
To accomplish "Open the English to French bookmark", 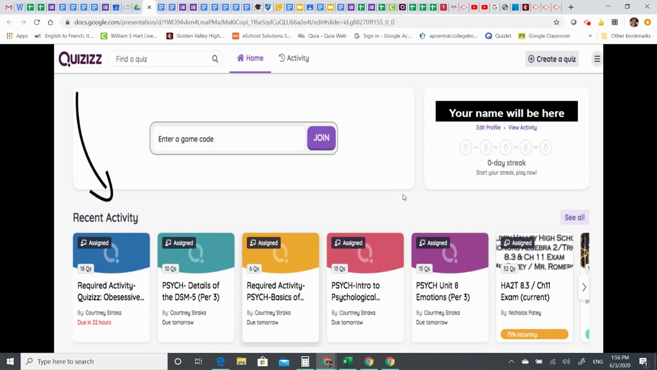I will tap(64, 36).
